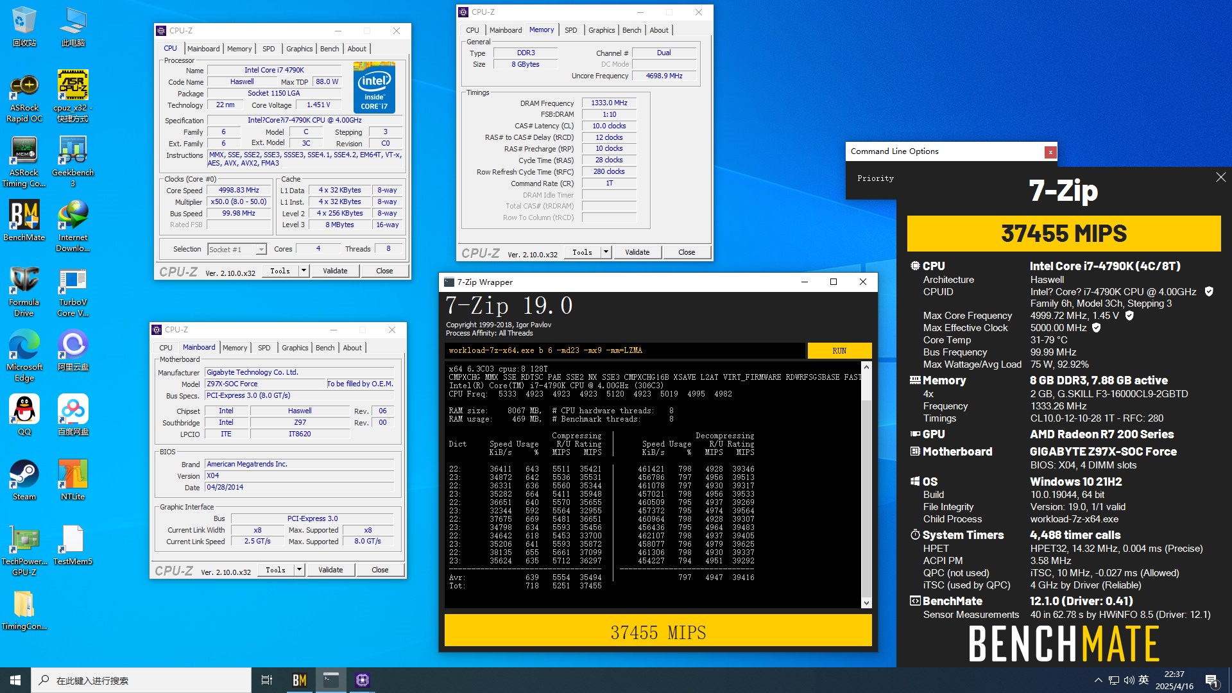Click the 7-Zip Wrapper scroll down arrow
The height and width of the screenshot is (693, 1232).
pos(867,603)
